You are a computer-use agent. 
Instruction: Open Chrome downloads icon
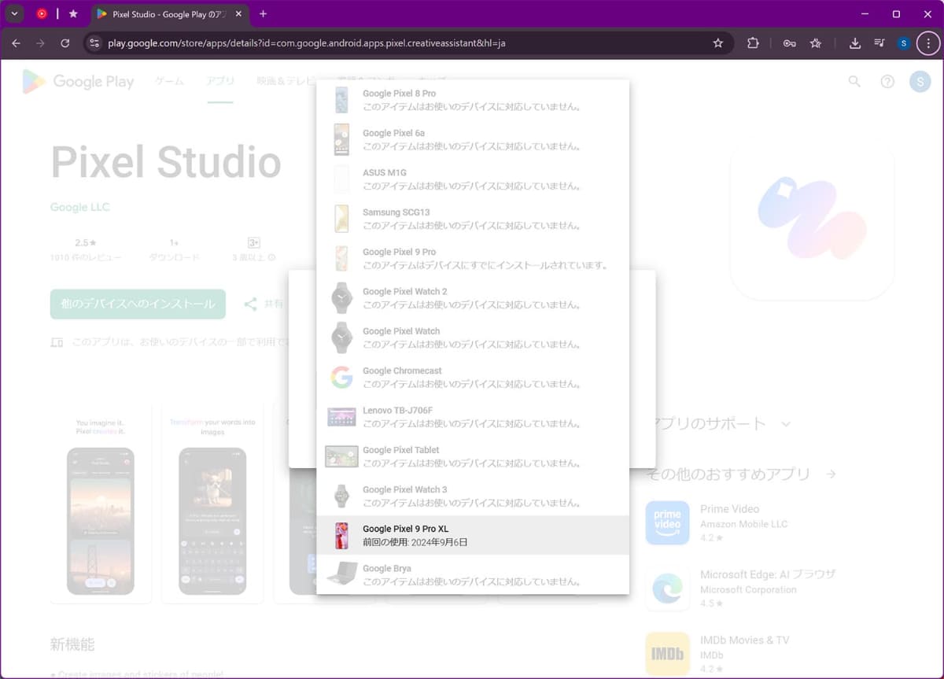click(854, 43)
